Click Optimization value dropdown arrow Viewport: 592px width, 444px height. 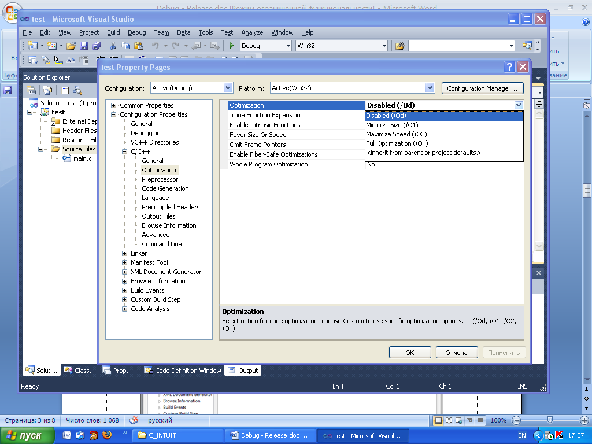click(x=519, y=105)
